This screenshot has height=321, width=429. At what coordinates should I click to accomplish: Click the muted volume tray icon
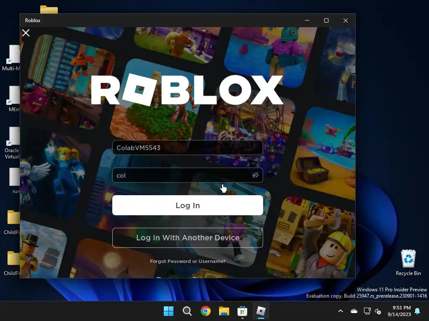coord(378,311)
